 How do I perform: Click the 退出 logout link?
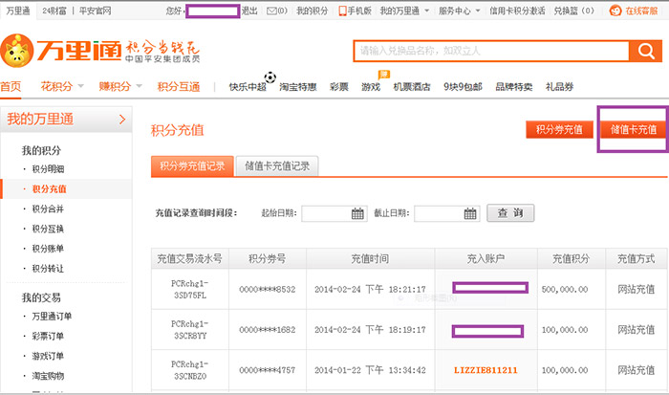(249, 11)
